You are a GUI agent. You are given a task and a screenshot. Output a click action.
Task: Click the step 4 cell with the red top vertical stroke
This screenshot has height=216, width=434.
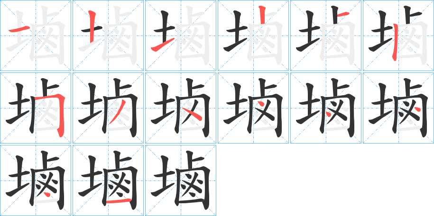(253, 36)
